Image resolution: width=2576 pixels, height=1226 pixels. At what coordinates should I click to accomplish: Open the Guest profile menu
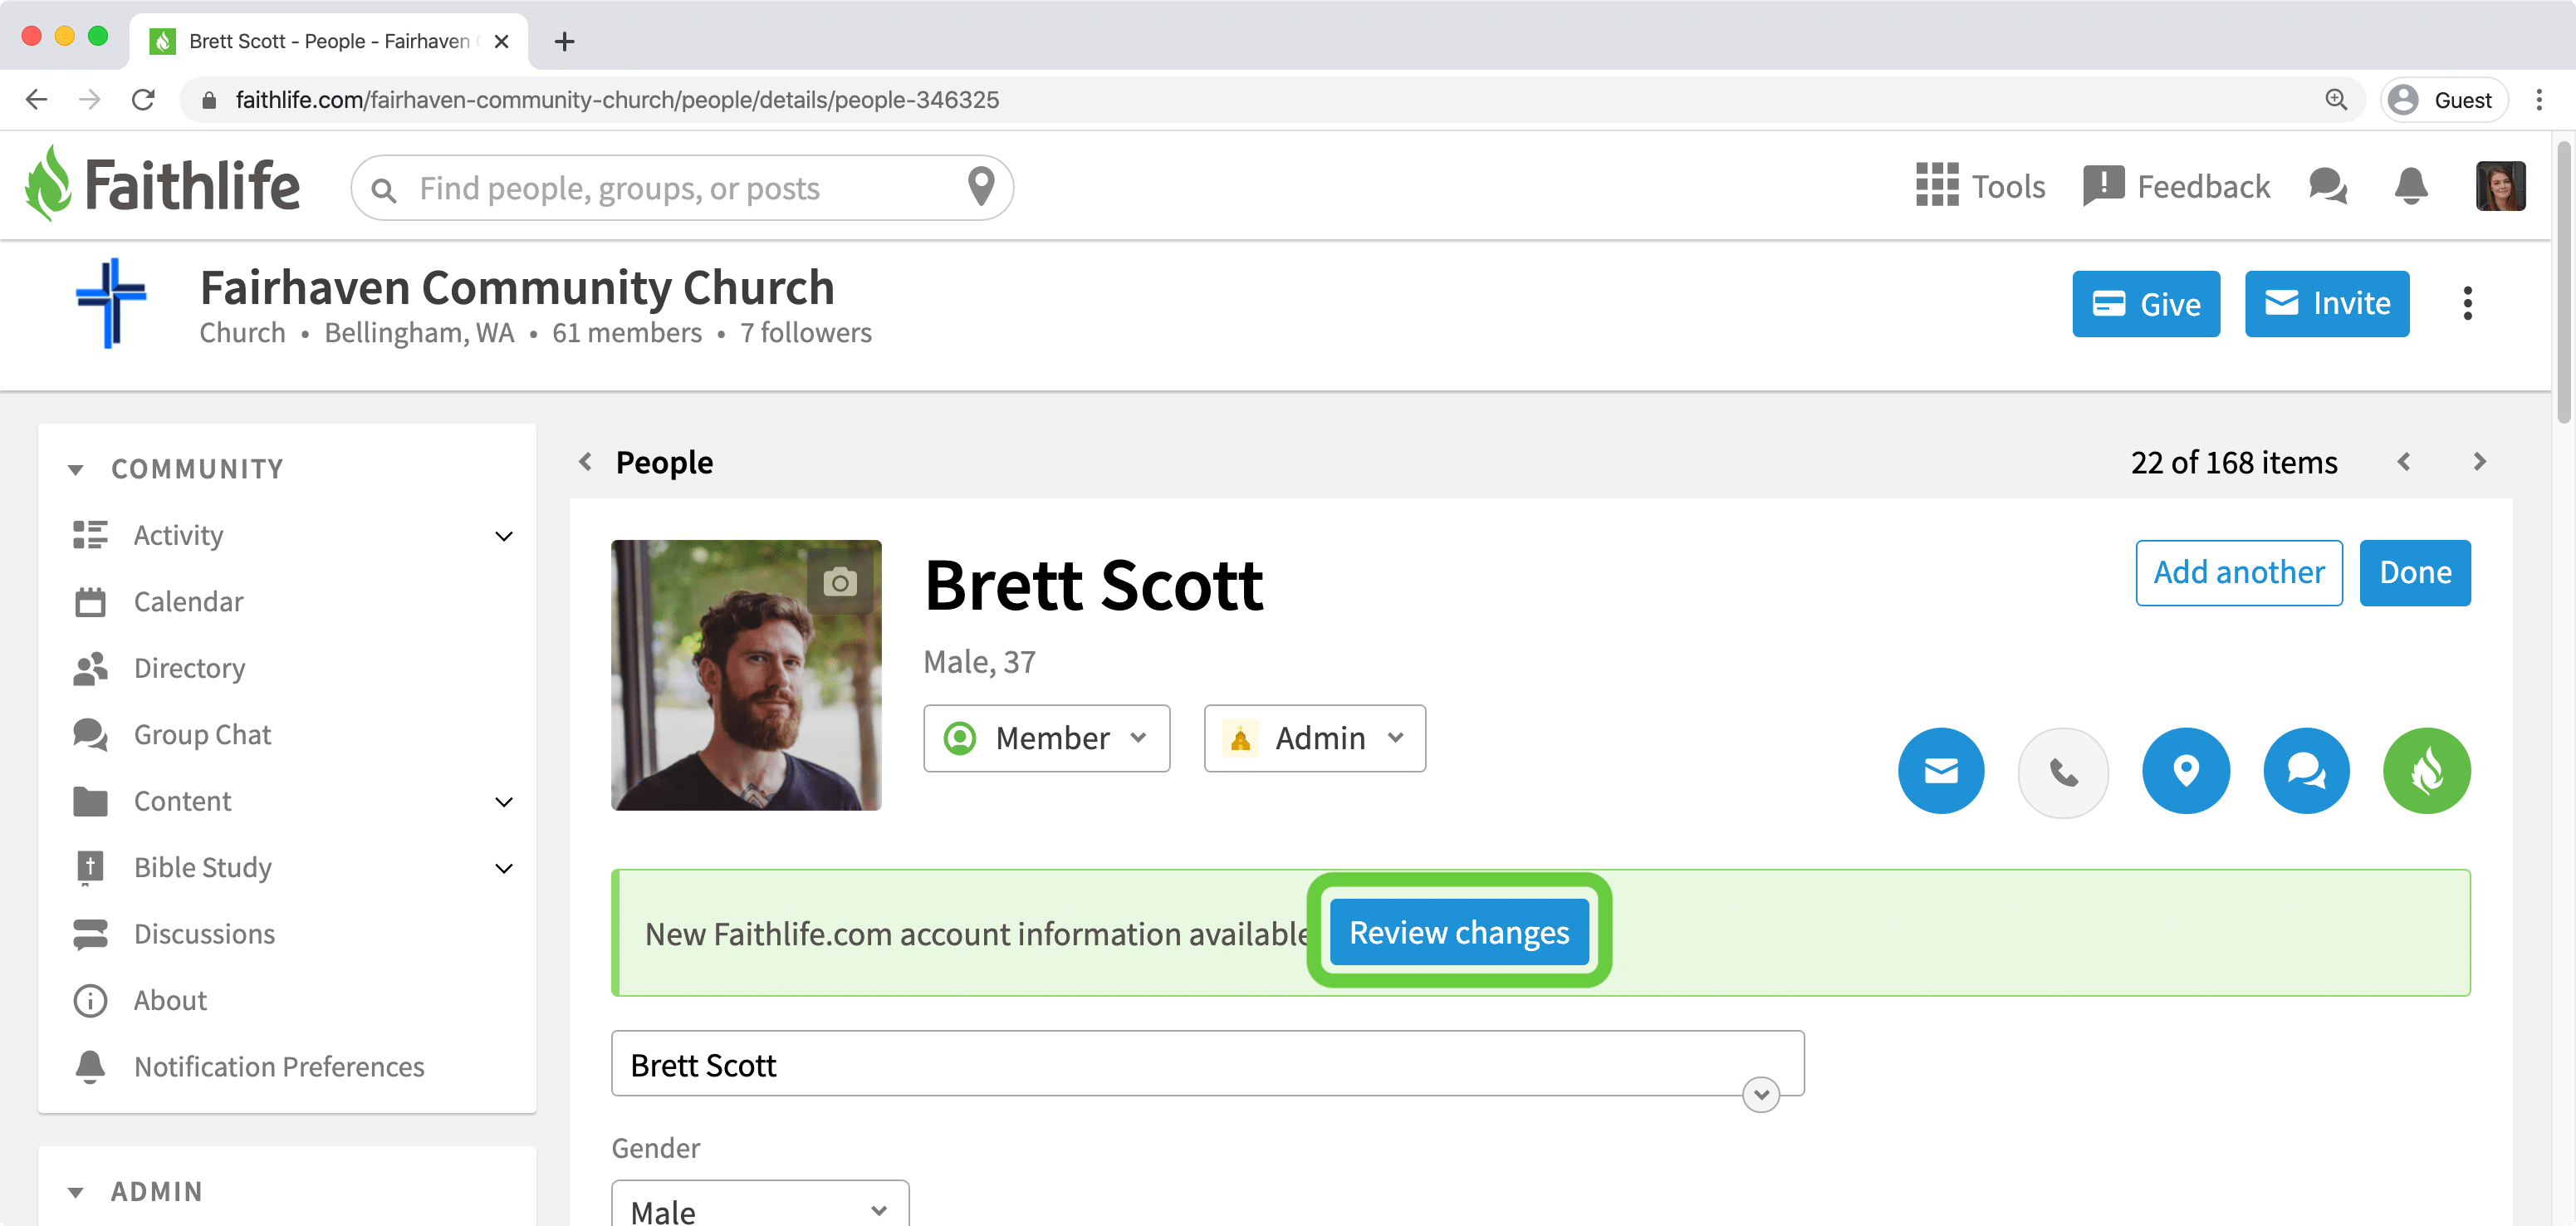2443,99
